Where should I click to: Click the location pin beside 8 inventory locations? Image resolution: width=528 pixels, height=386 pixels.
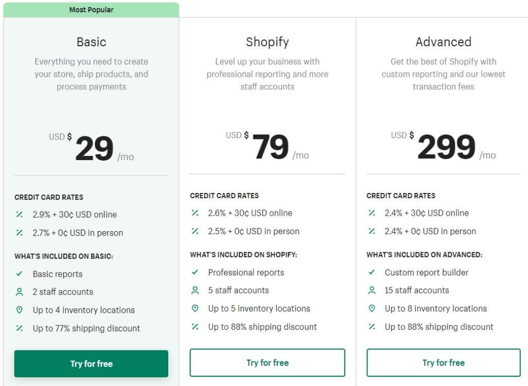(x=371, y=308)
